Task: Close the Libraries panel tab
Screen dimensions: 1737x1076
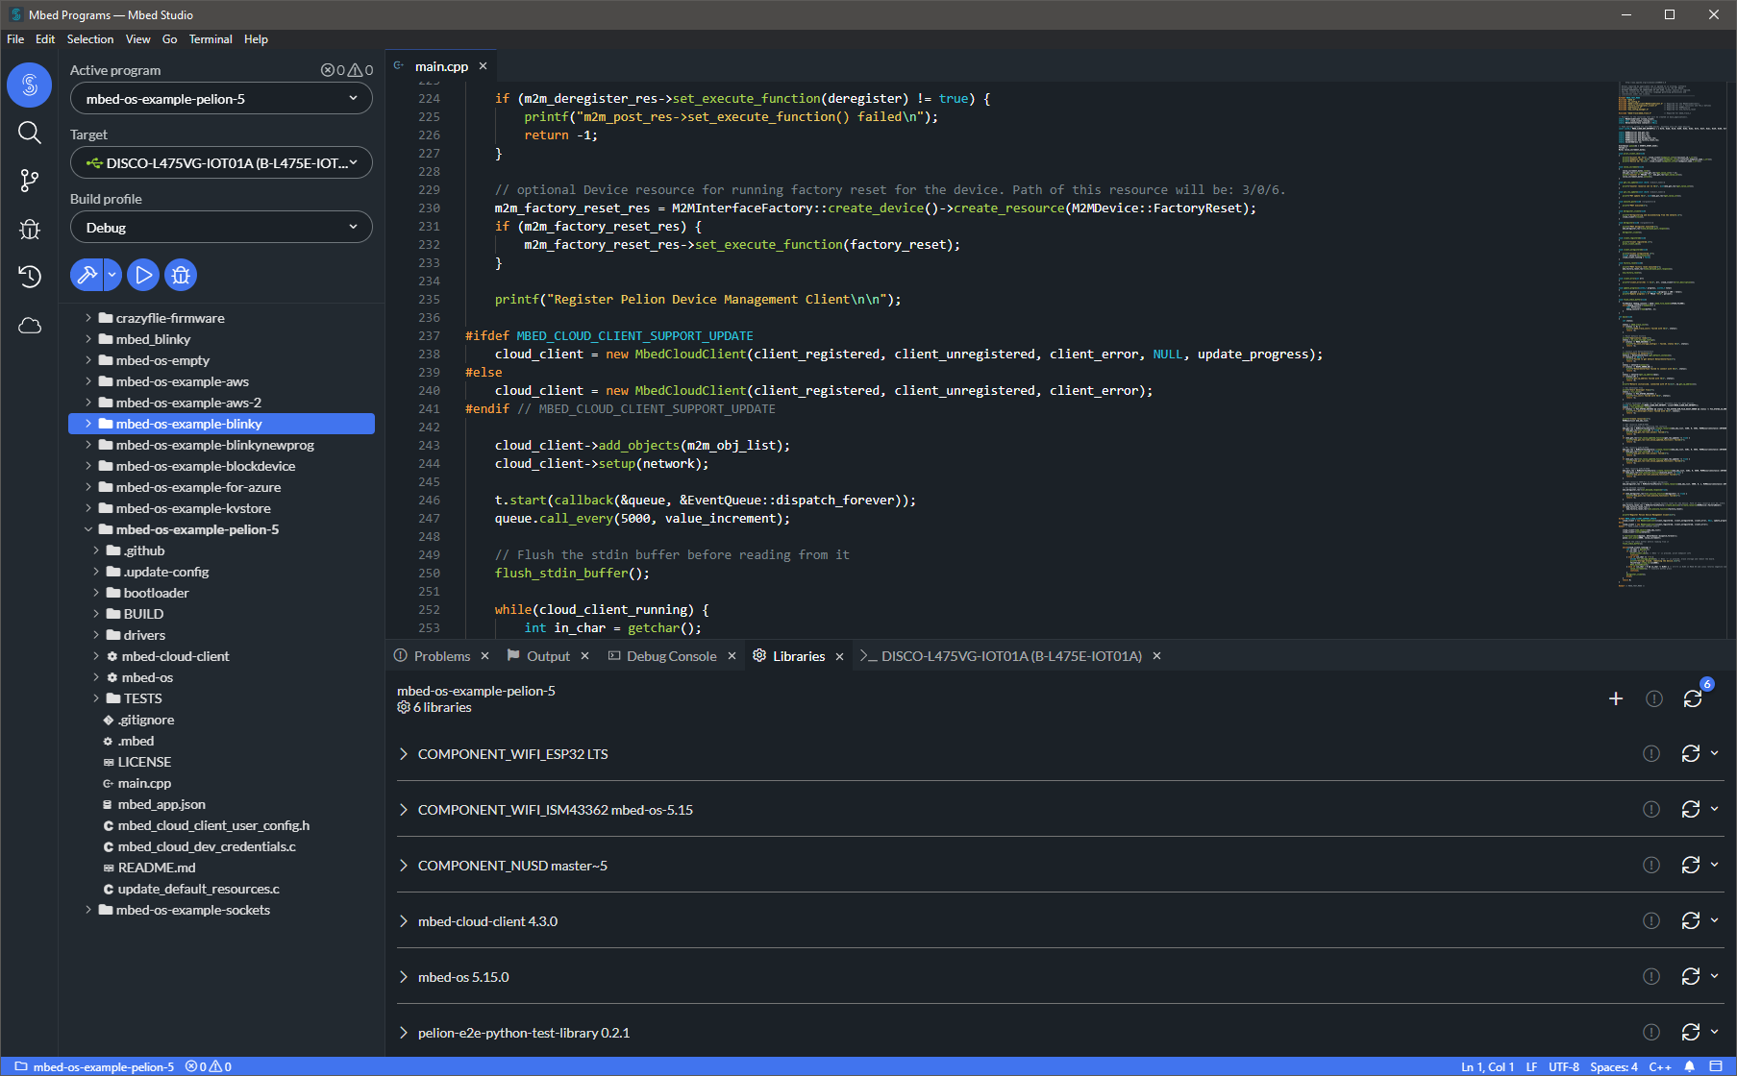Action: click(839, 656)
